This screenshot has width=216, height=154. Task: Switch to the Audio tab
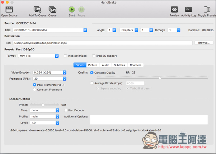pyautogui.click(x=105, y=65)
